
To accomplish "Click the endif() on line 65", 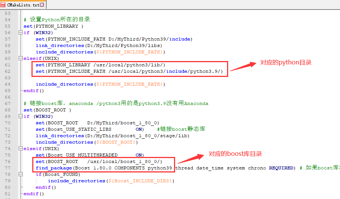I will pos(34,91).
